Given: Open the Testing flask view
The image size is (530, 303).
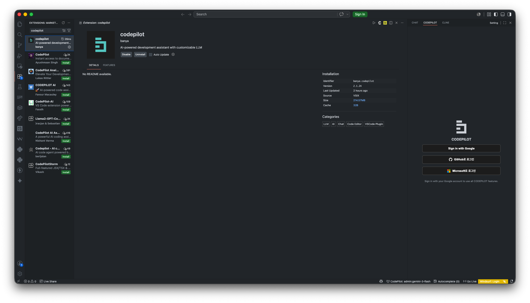Looking at the screenshot, I should point(20,87).
